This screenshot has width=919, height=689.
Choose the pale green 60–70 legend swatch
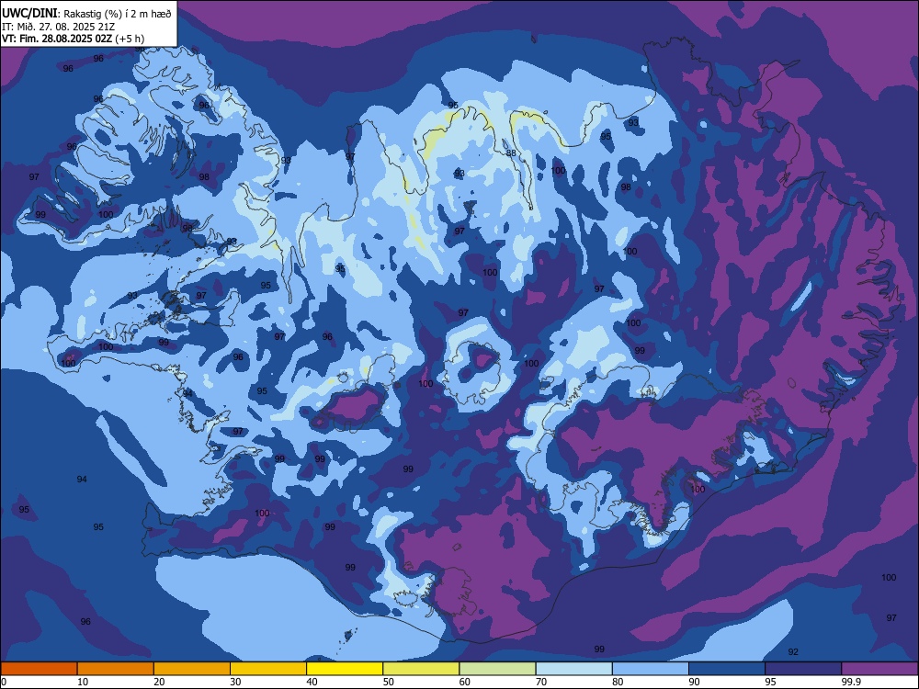tap(497, 669)
